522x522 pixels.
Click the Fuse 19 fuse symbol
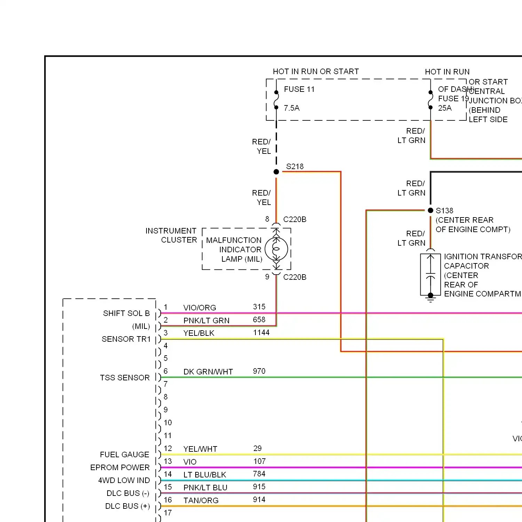click(430, 100)
